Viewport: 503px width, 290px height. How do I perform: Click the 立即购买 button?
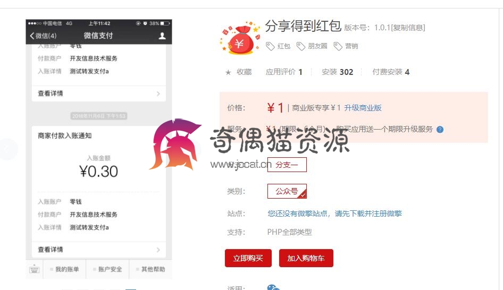248,258
